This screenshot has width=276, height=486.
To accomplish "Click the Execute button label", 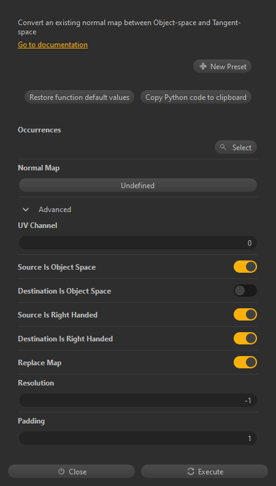I will pyautogui.click(x=211, y=472).
